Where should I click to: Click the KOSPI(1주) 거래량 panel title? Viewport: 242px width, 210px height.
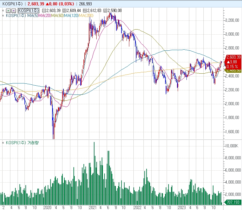click(x=22, y=143)
